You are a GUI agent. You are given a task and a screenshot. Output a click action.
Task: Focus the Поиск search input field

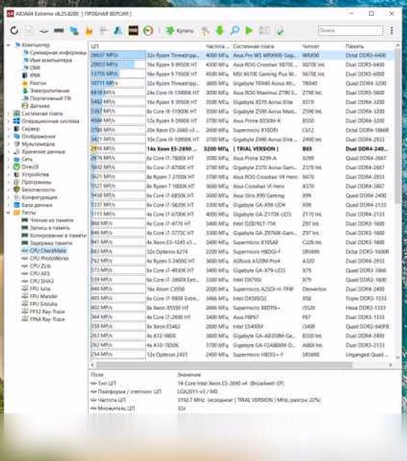coord(350,31)
